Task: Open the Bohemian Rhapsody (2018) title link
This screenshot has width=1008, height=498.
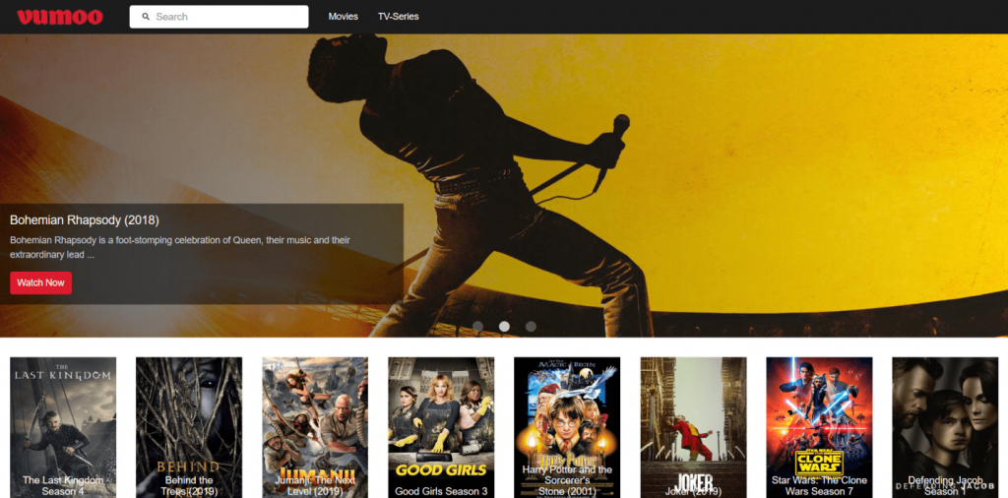Action: (85, 219)
